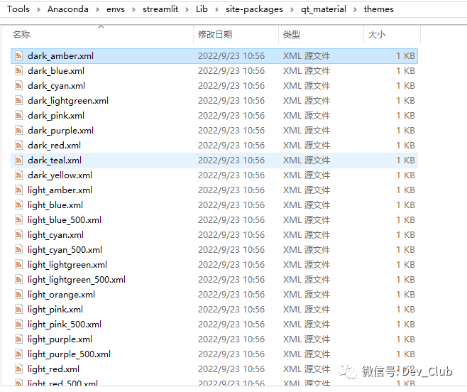
Task: Click XML 源文件 type of light_purple.xml
Action: coord(307,339)
